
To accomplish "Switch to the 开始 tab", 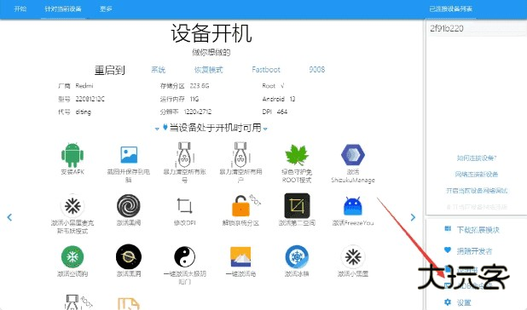I will 20,9.
